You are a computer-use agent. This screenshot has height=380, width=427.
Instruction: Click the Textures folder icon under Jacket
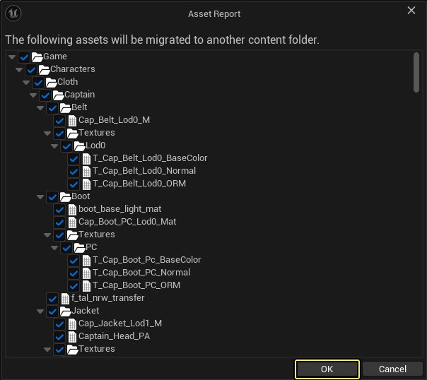coord(72,350)
